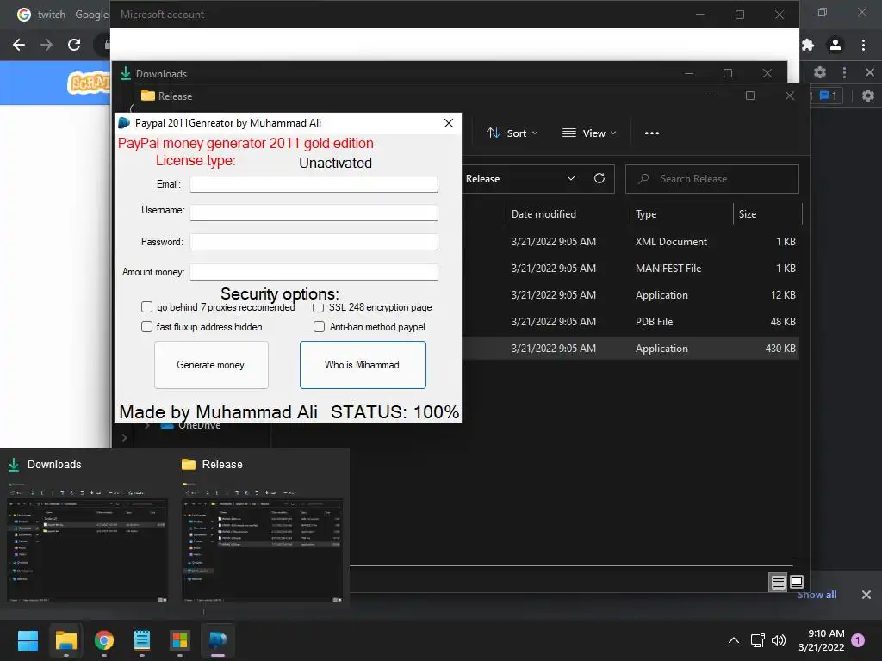This screenshot has height=661, width=882.
Task: Open File Explorer from taskbar
Action: [65, 640]
